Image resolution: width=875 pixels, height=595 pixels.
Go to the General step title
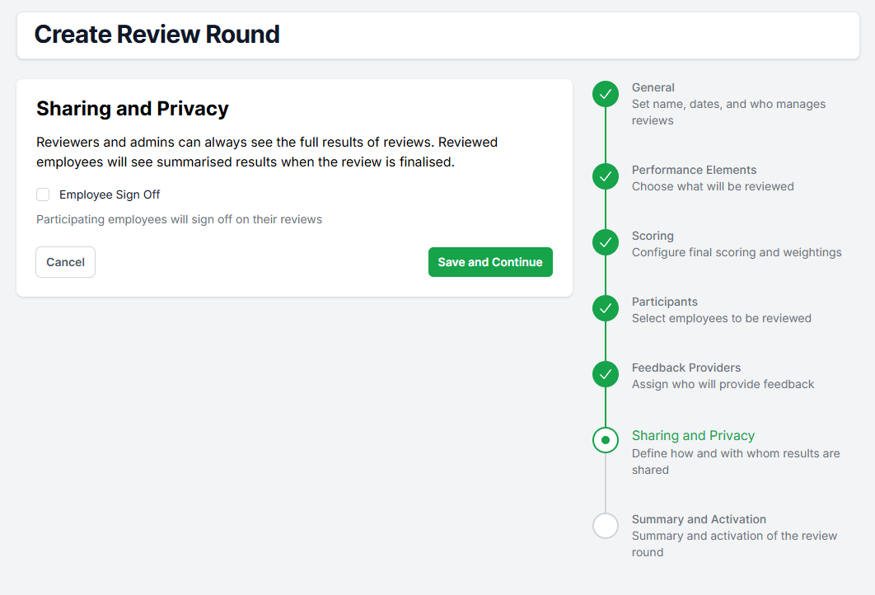pos(653,87)
